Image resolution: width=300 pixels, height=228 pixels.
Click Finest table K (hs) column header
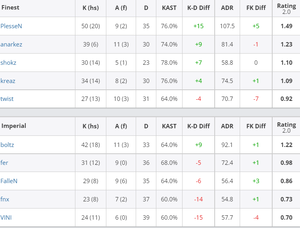coord(91,8)
